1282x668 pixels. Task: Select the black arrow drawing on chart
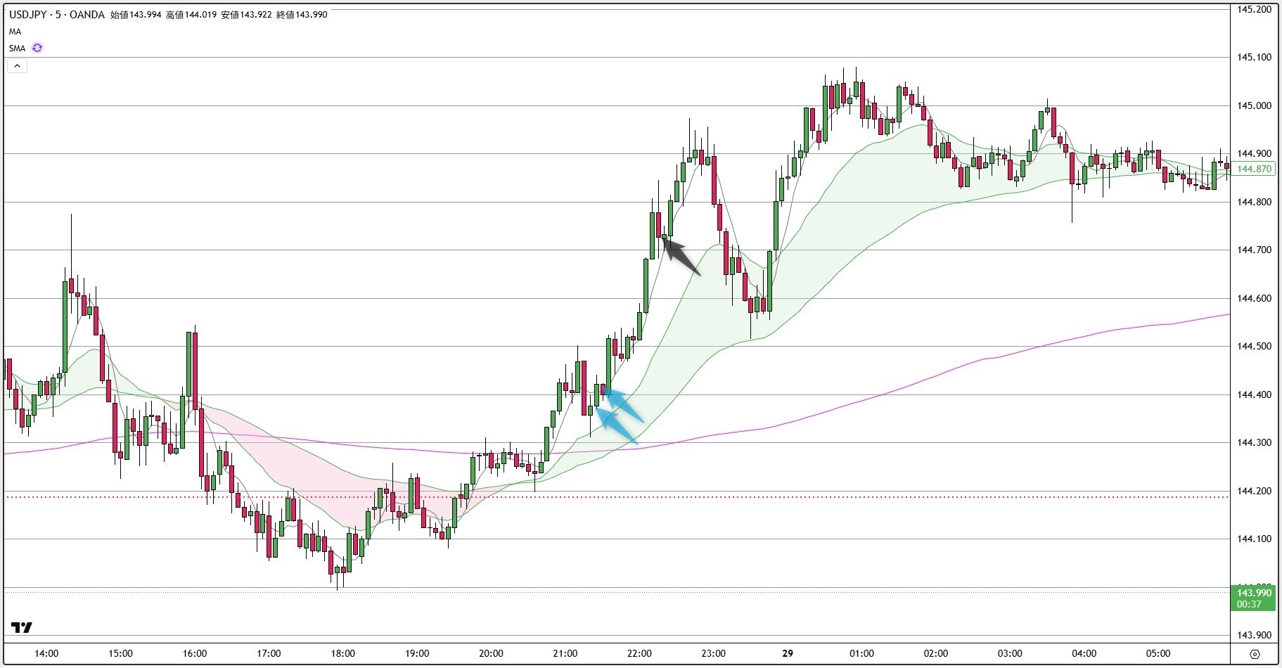[x=681, y=256]
